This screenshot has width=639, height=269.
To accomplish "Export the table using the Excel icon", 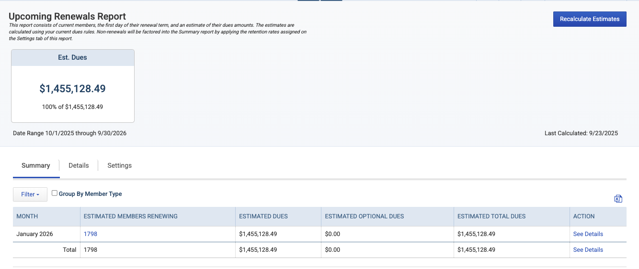I will point(618,199).
